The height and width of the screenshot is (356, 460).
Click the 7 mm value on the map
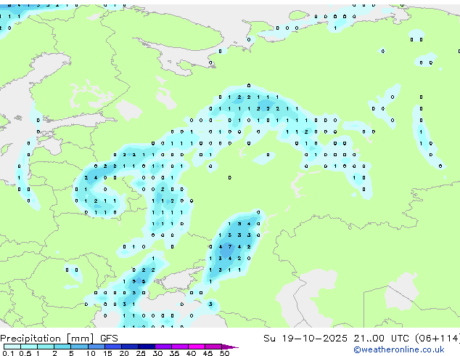click(230, 246)
